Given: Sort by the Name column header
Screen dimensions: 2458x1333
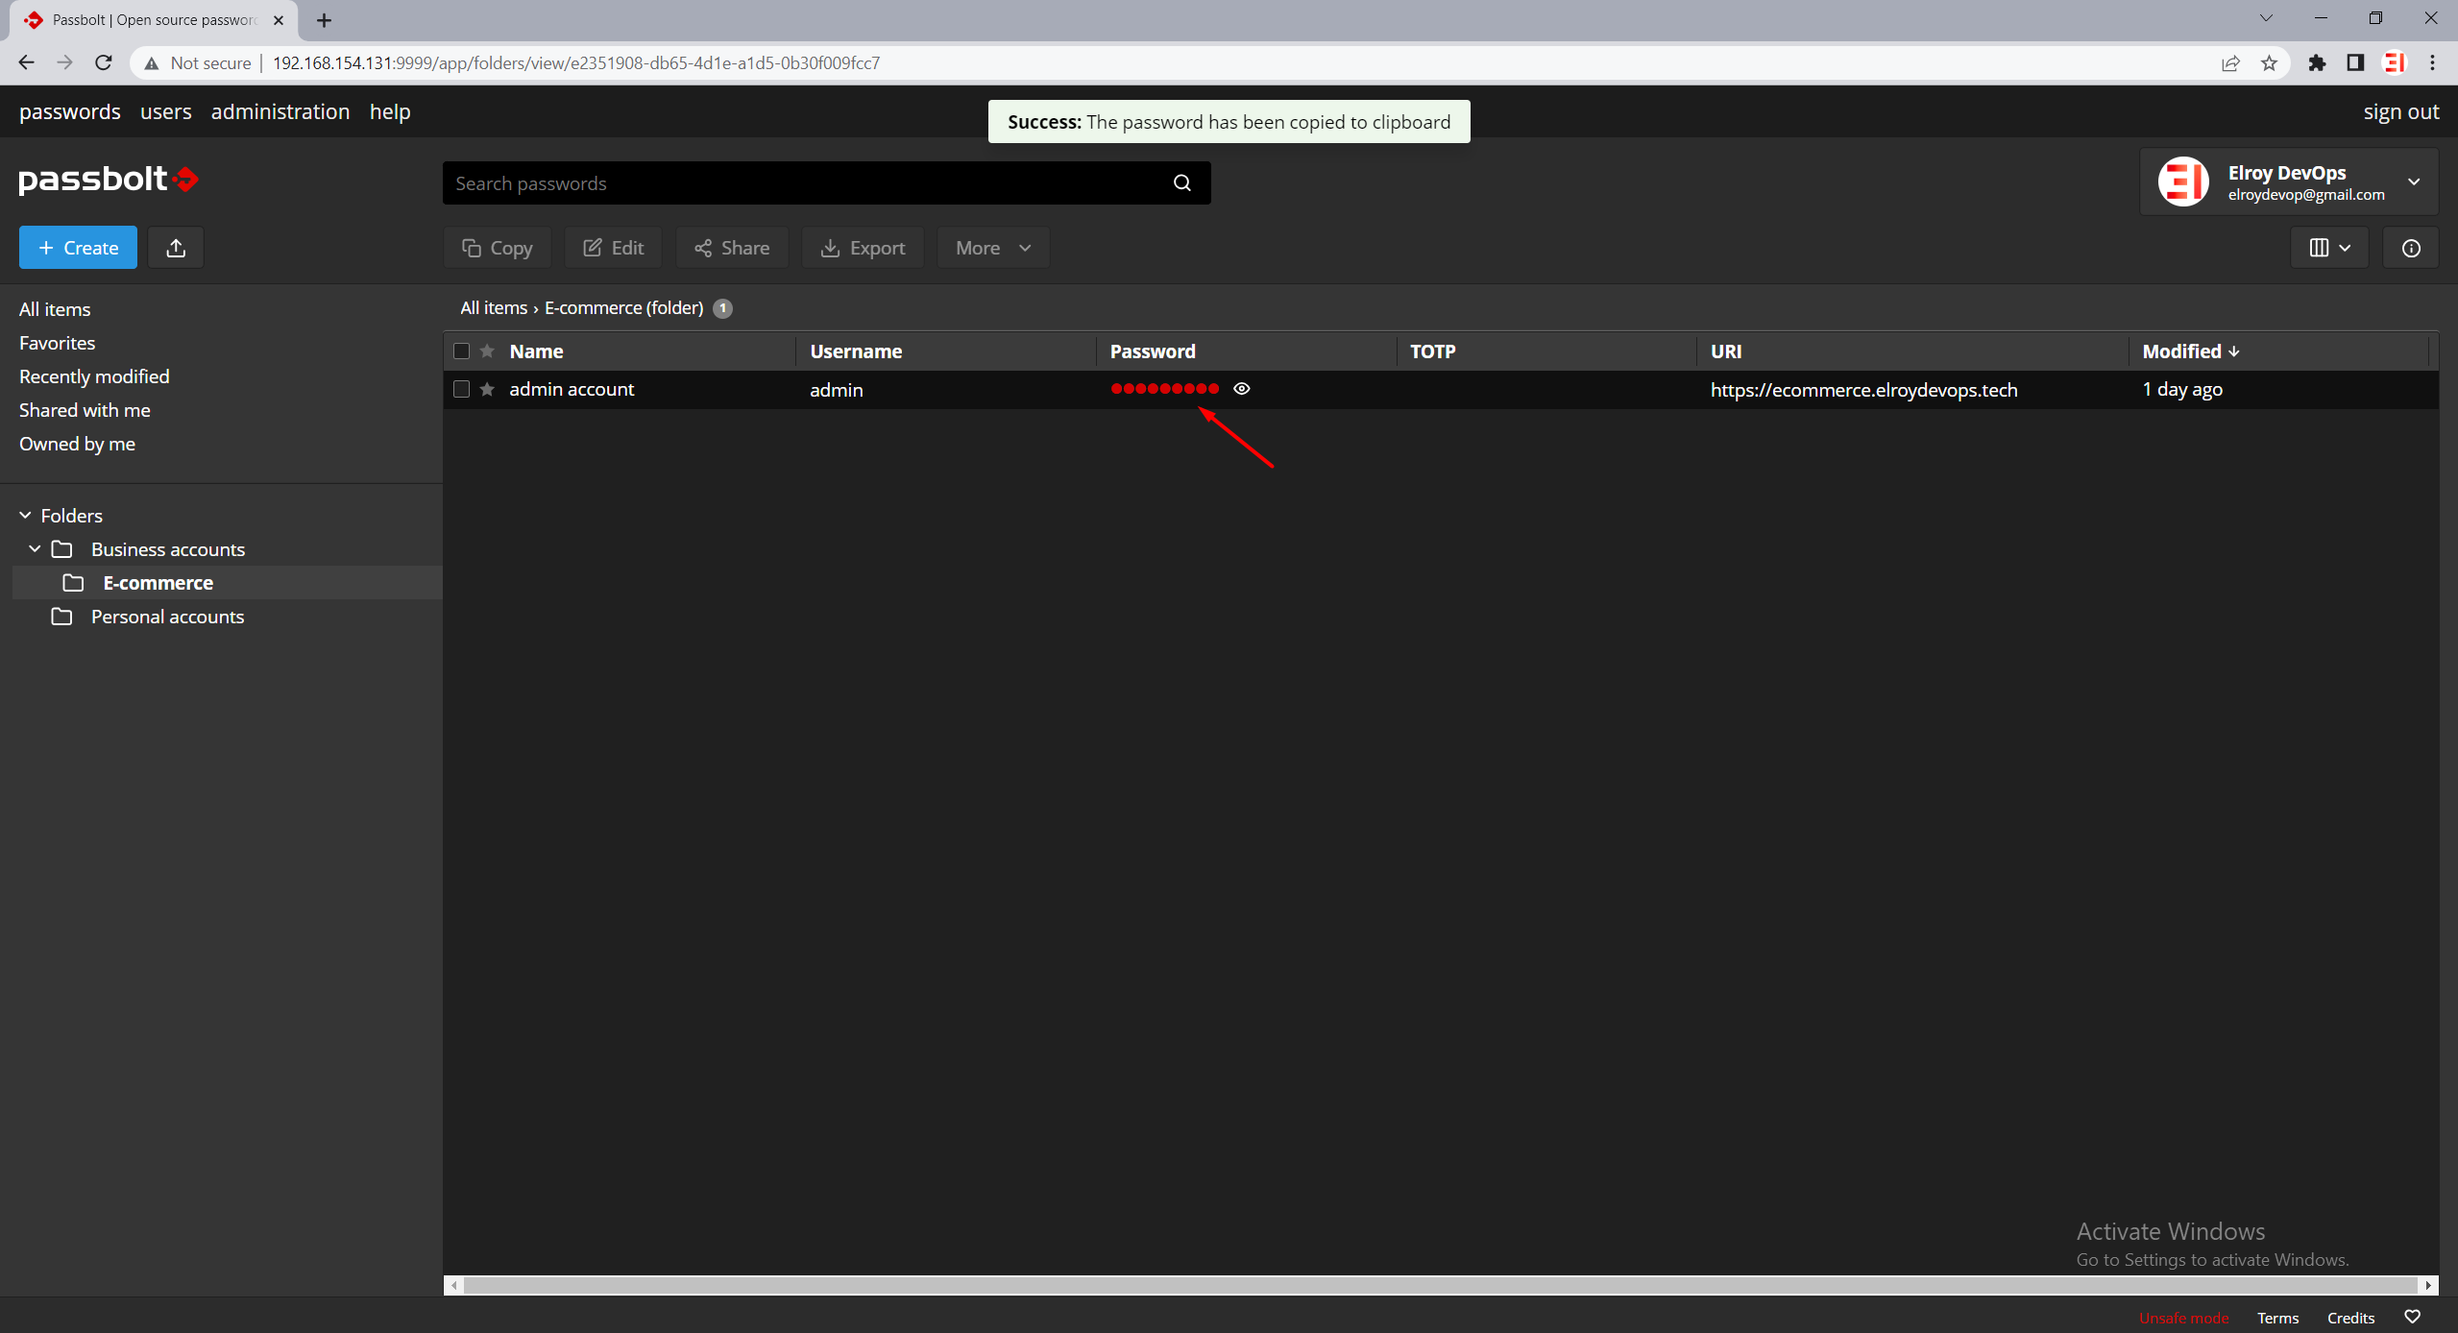Looking at the screenshot, I should [536, 351].
